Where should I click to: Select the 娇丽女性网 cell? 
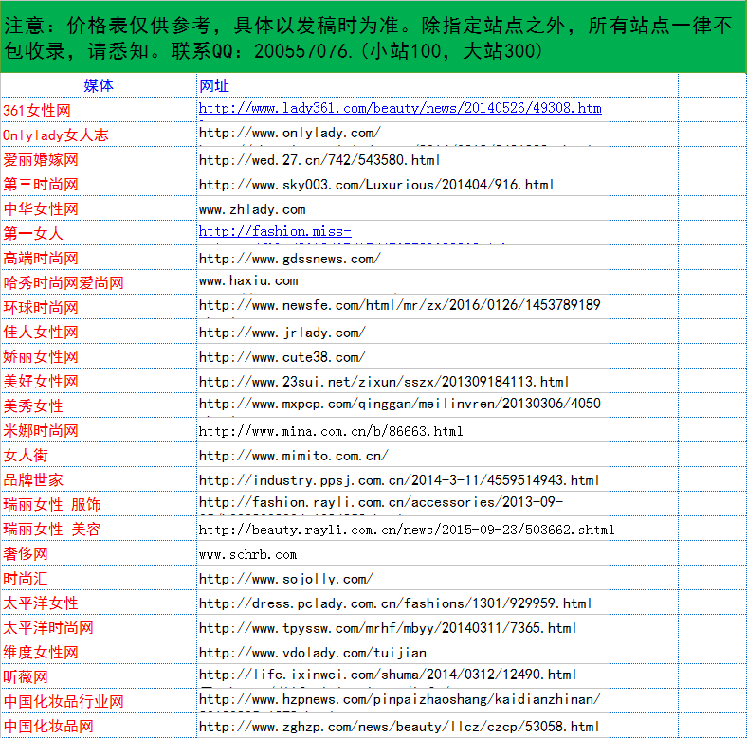click(x=99, y=356)
